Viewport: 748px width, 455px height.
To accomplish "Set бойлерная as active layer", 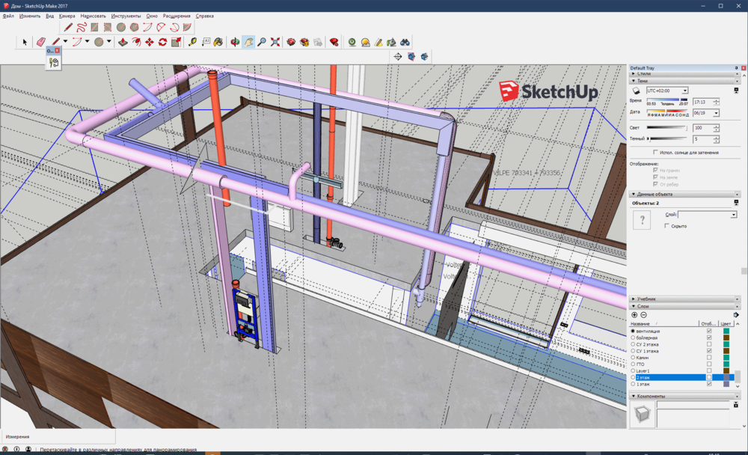I will (633, 338).
